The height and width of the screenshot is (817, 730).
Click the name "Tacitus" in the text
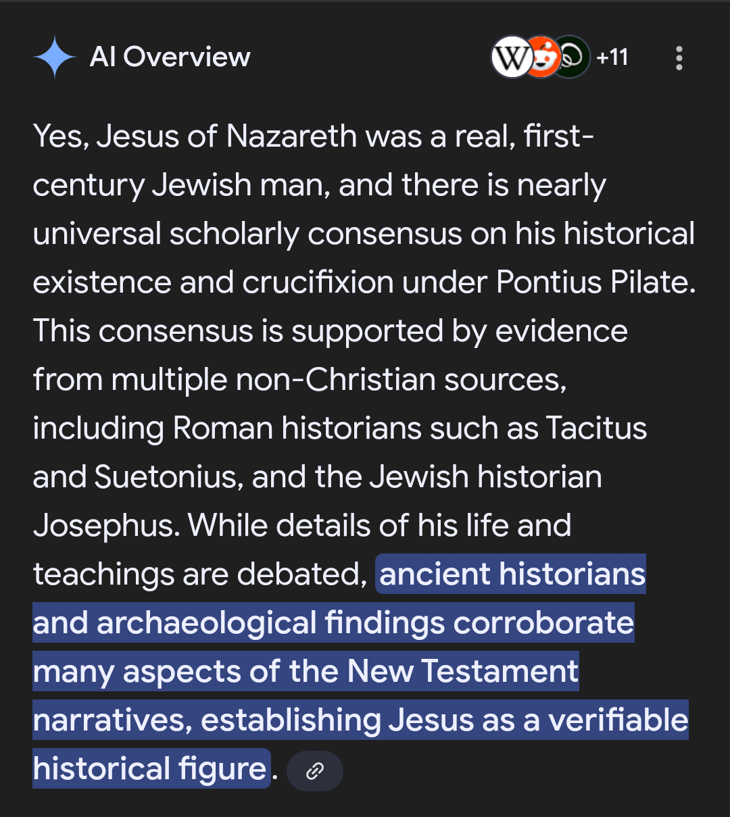(596, 428)
